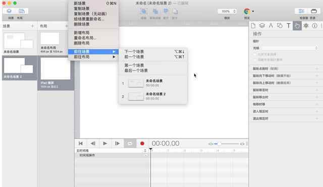
Task: Select the 未命名场景 thumbnail in scenes panel
Action: click(19, 41)
